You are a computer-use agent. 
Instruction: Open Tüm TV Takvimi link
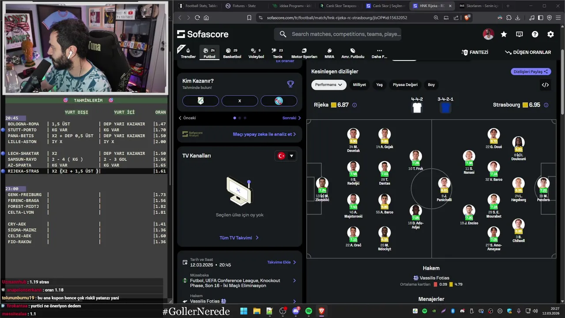click(239, 238)
